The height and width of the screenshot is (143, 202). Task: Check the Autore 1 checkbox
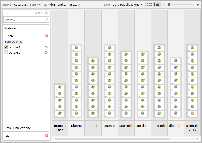point(6,52)
